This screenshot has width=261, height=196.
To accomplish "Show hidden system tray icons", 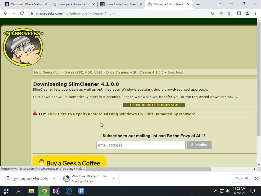I will point(216,191).
